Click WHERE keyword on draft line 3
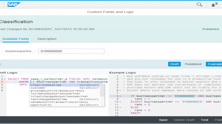 tap(24, 82)
